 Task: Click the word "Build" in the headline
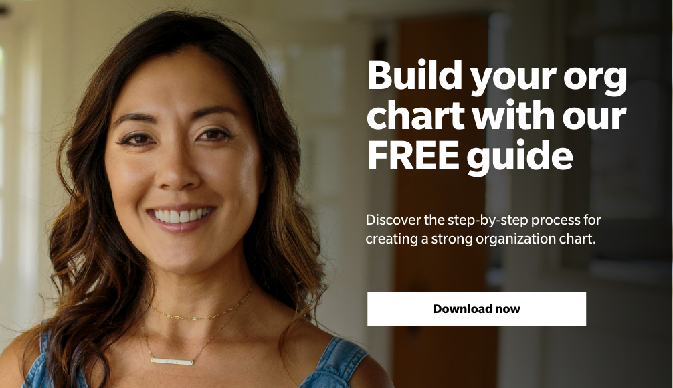[x=414, y=75]
